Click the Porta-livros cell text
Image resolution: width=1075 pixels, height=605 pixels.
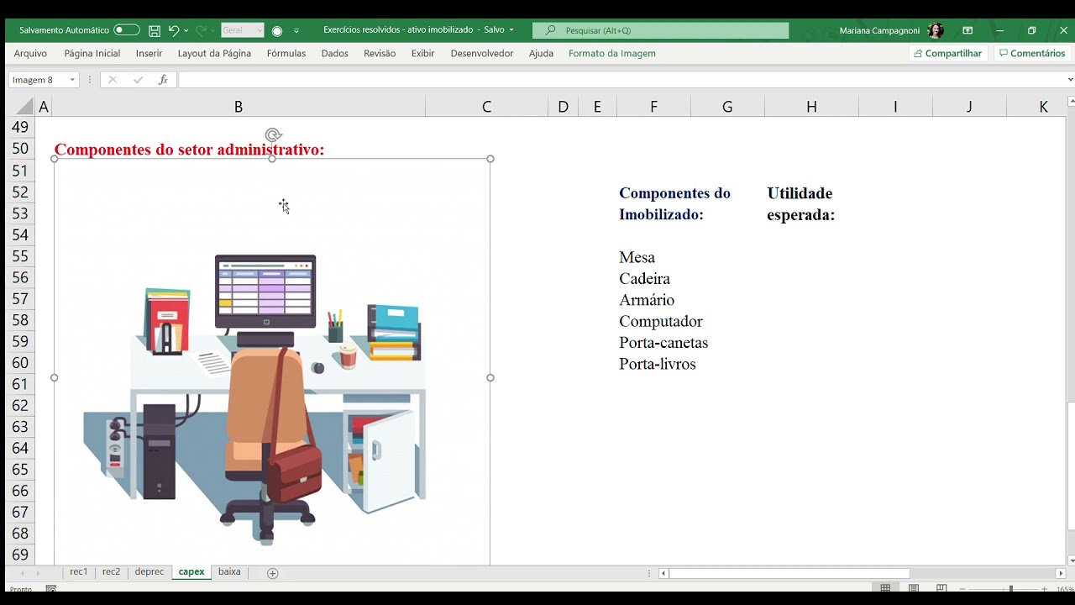(x=658, y=364)
